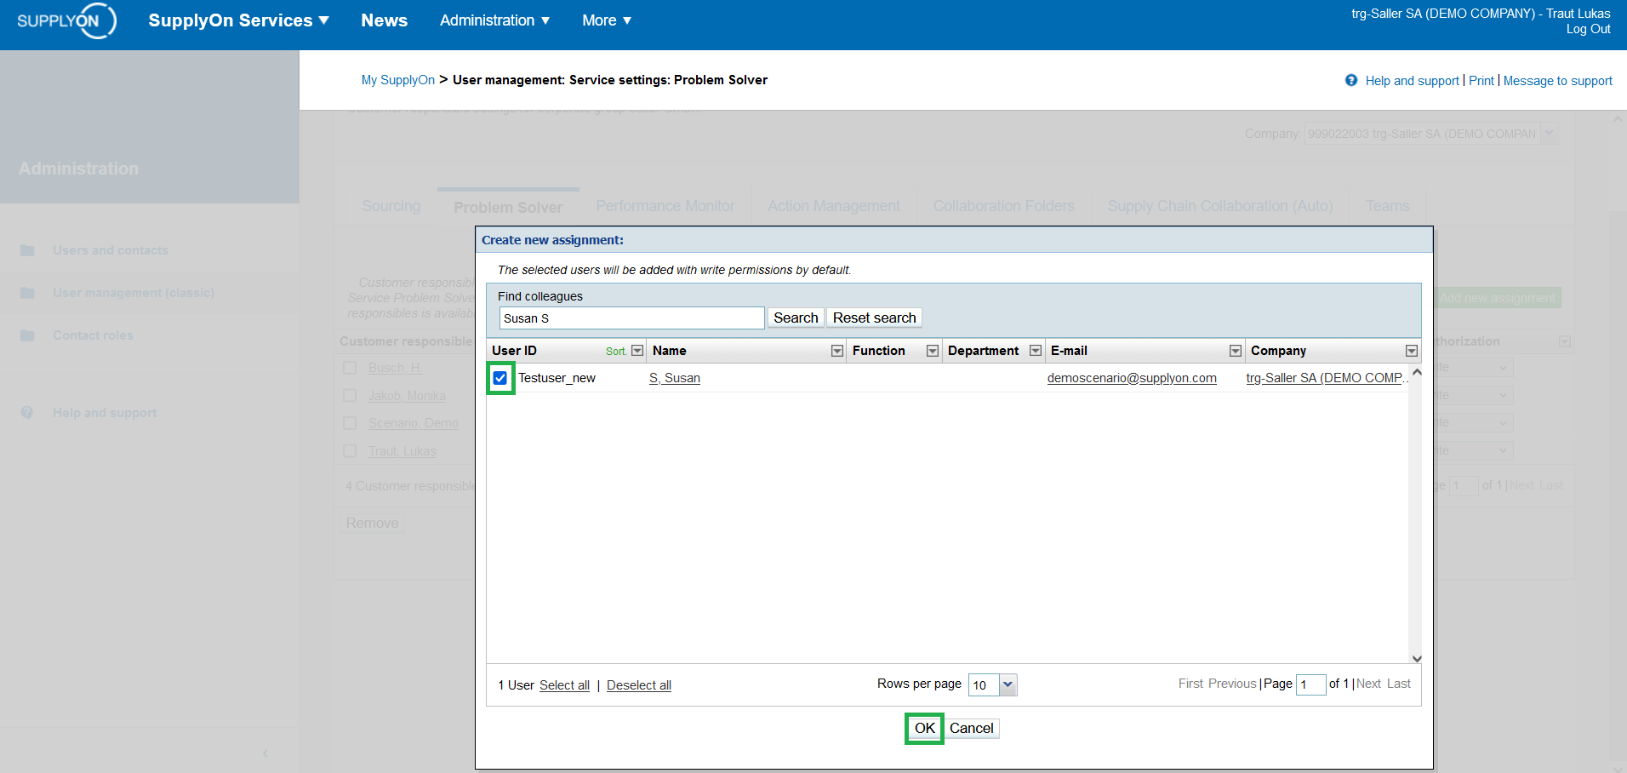Click demoscenario@supplyon.com email link

[1132, 378]
